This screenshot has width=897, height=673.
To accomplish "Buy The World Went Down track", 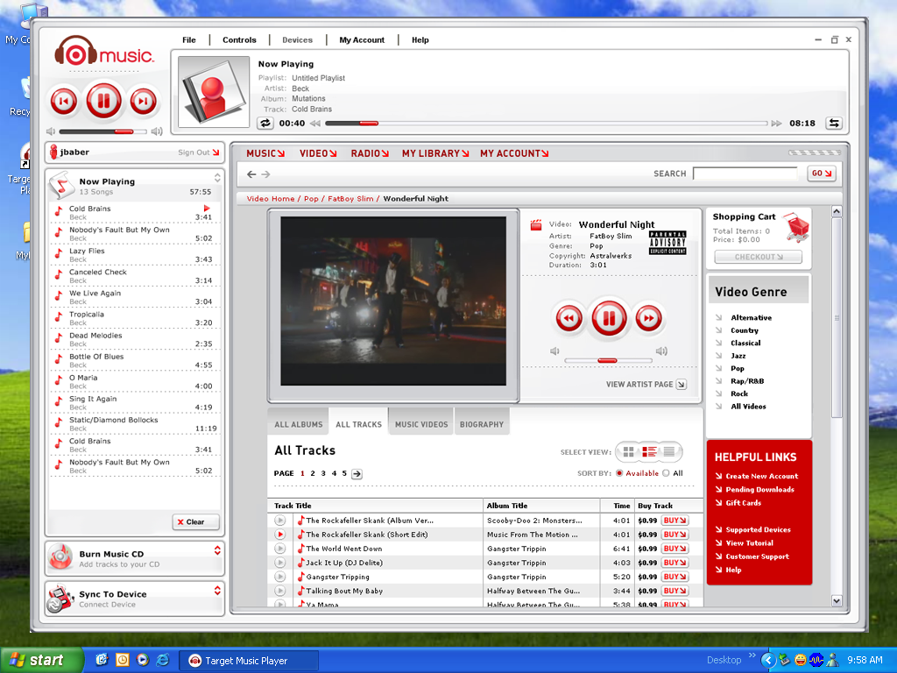I will tap(675, 549).
